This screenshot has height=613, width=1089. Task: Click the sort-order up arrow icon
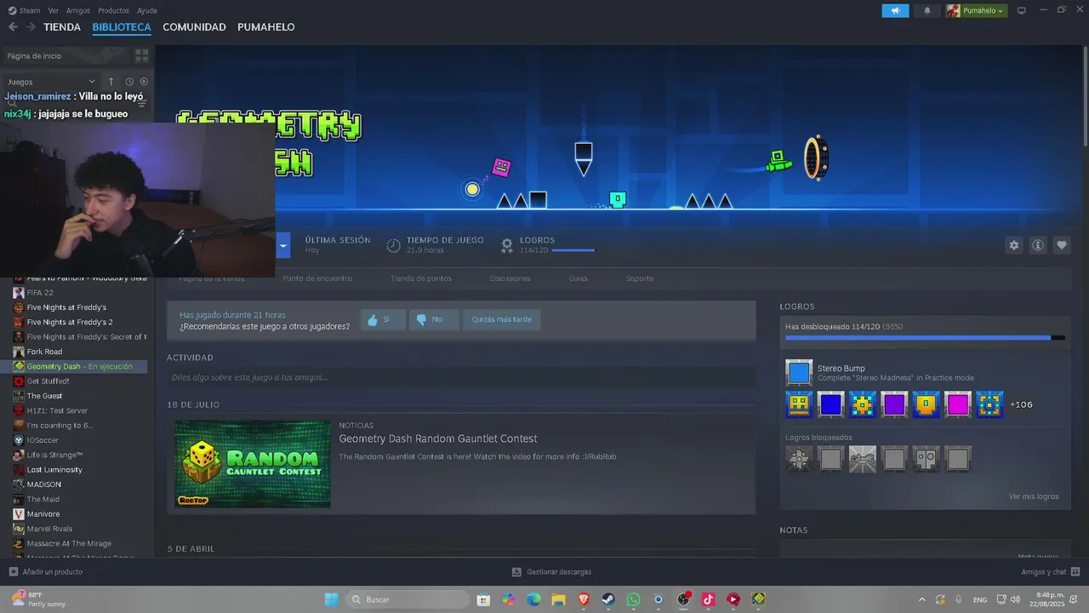point(111,82)
